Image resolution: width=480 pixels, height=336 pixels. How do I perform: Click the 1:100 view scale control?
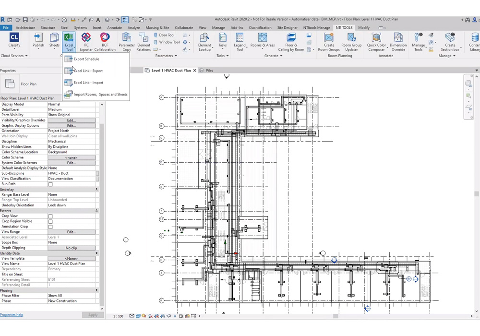coord(118,316)
